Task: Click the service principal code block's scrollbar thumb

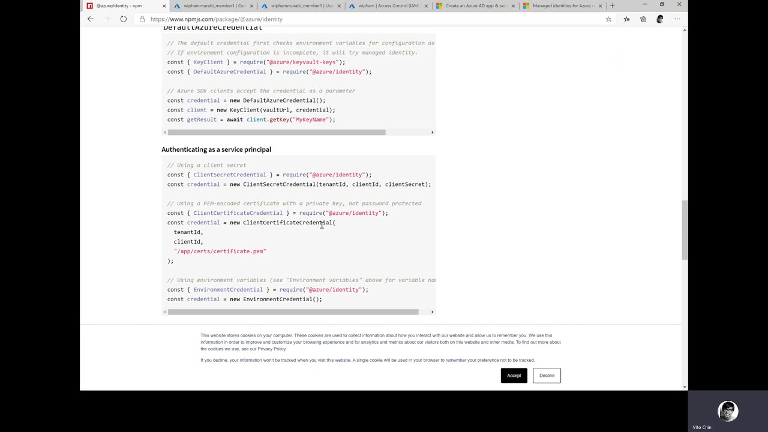Action: coord(293,312)
